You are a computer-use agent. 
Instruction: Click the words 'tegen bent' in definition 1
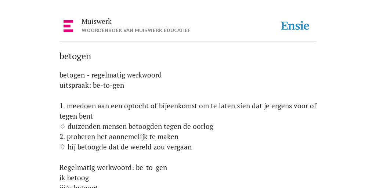coord(76,116)
